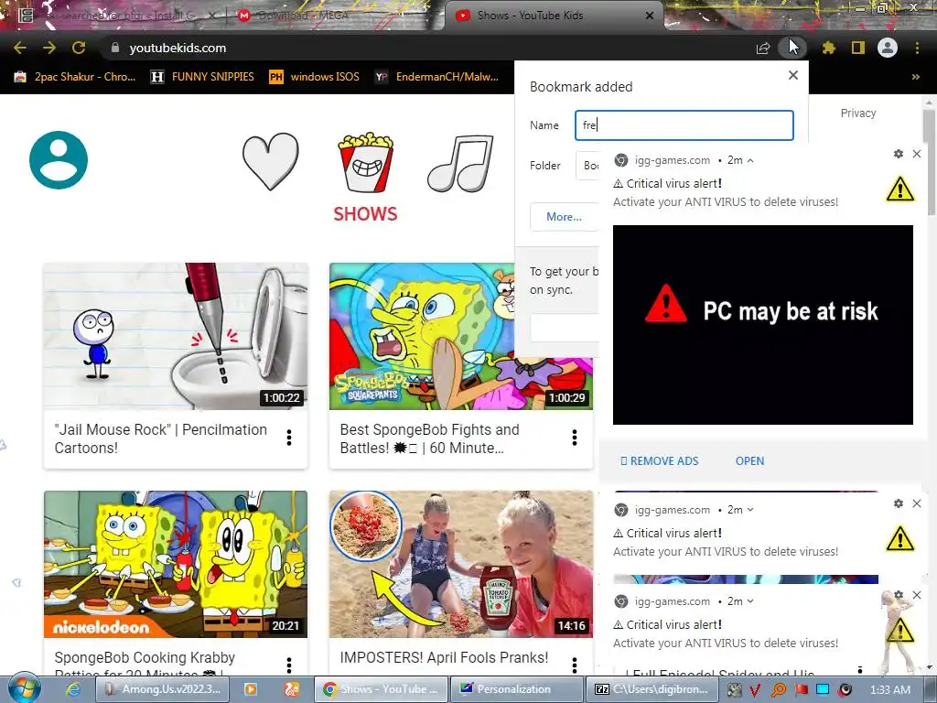
Task: Open the Extensions puzzle icon
Action: click(x=829, y=48)
